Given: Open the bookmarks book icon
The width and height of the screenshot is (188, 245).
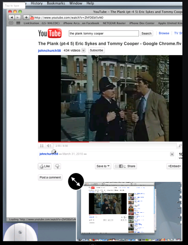Looking at the screenshot, I should pos(11,23).
